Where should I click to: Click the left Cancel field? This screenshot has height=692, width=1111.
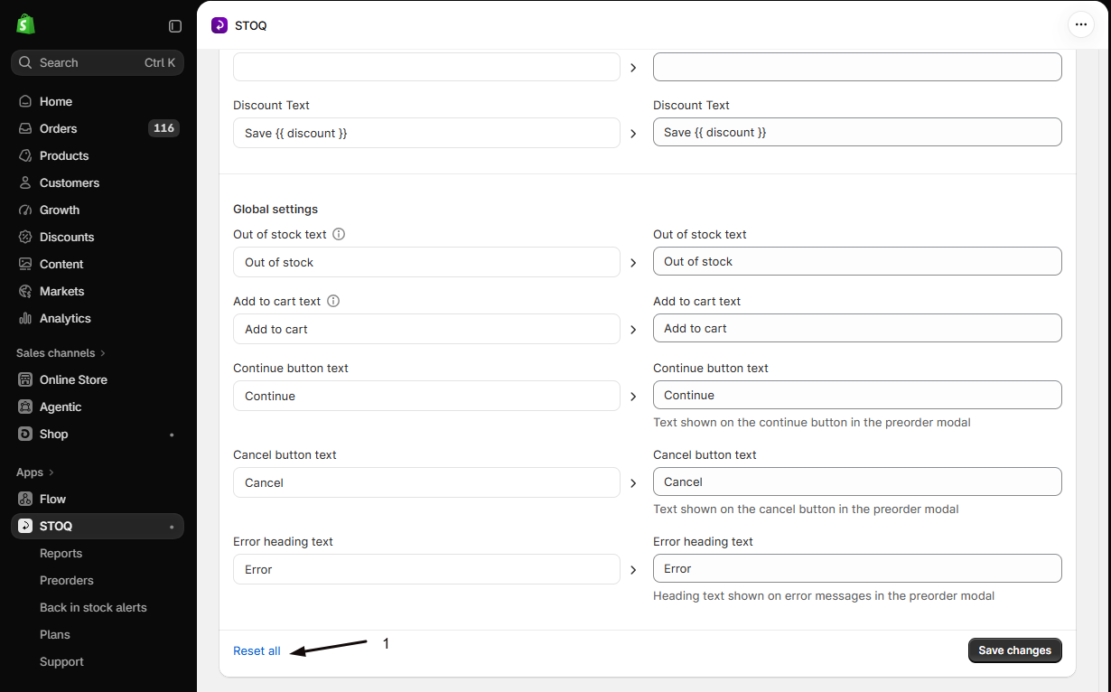[426, 482]
